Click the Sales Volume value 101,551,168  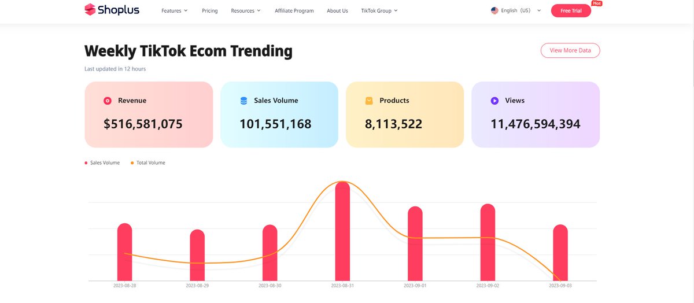(x=276, y=124)
